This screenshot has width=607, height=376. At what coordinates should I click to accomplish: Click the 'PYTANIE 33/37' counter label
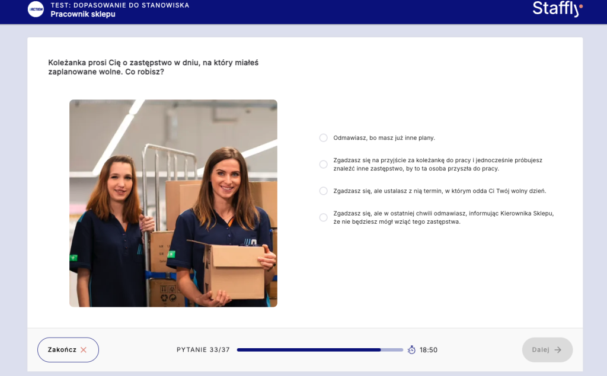point(203,350)
